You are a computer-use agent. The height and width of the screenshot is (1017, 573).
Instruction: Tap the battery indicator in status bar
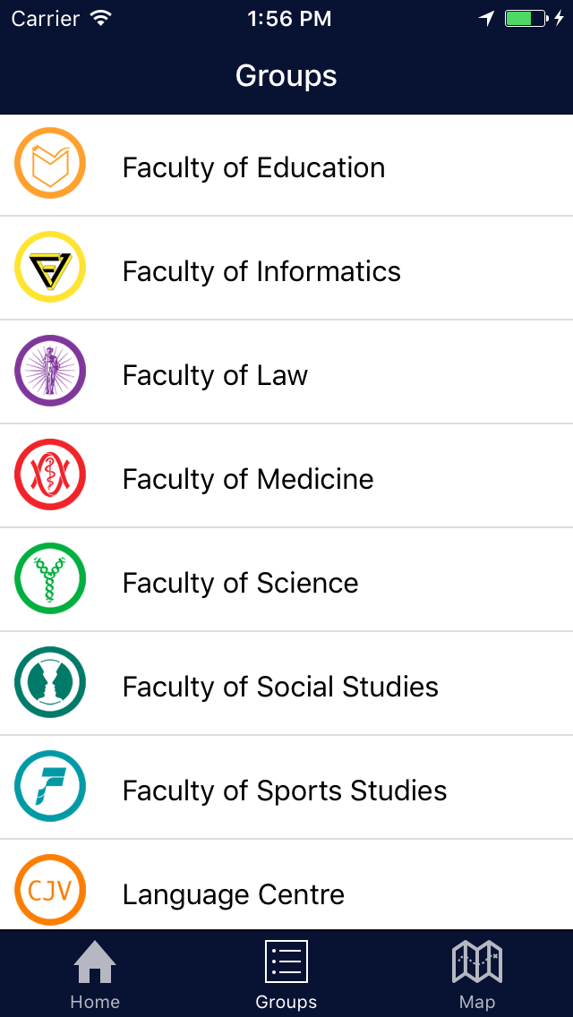(525, 19)
